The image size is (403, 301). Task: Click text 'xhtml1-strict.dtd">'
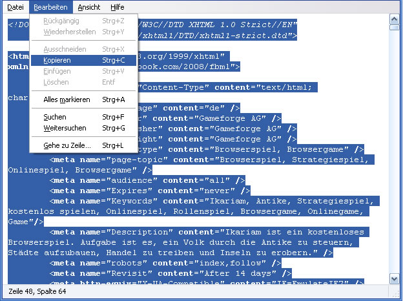pyautogui.click(x=248, y=36)
